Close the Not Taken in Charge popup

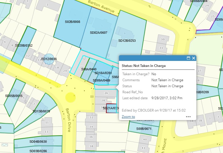193,58
